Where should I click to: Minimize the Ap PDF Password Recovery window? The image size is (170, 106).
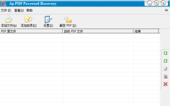[149, 3]
